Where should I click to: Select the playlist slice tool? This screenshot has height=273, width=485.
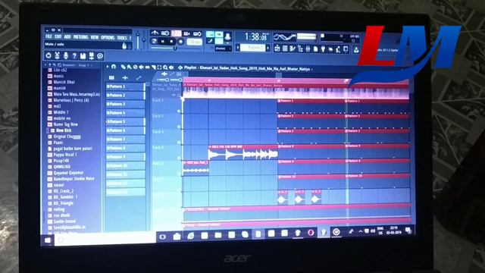[153, 67]
